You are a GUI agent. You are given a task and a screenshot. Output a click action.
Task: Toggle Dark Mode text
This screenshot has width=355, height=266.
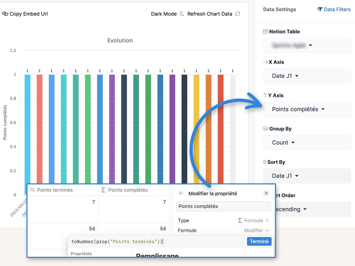(x=164, y=14)
